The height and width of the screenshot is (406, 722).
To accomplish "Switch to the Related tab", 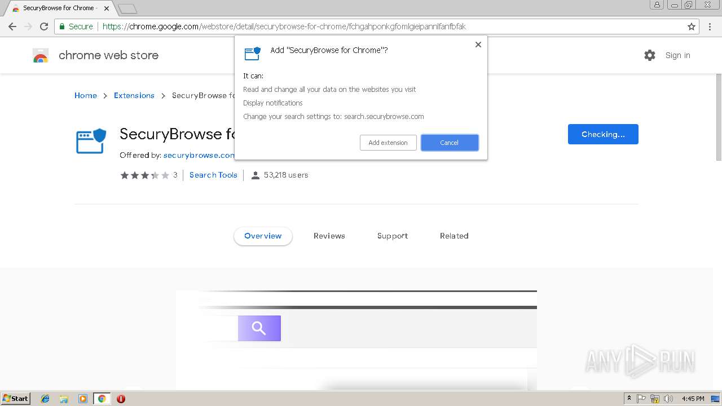I will [454, 236].
